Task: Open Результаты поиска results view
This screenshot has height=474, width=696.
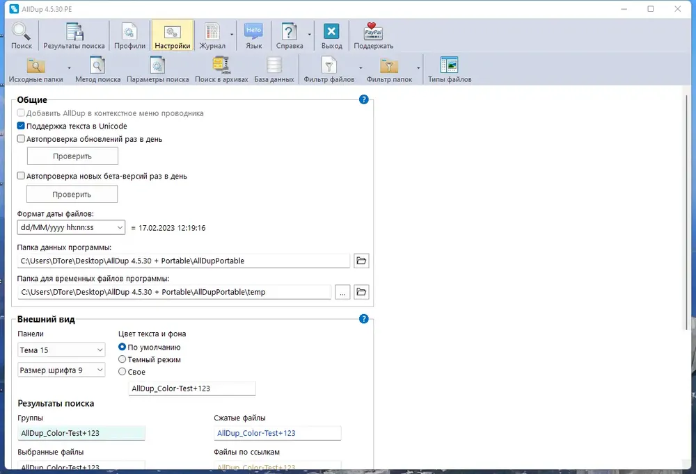Action: click(x=74, y=35)
